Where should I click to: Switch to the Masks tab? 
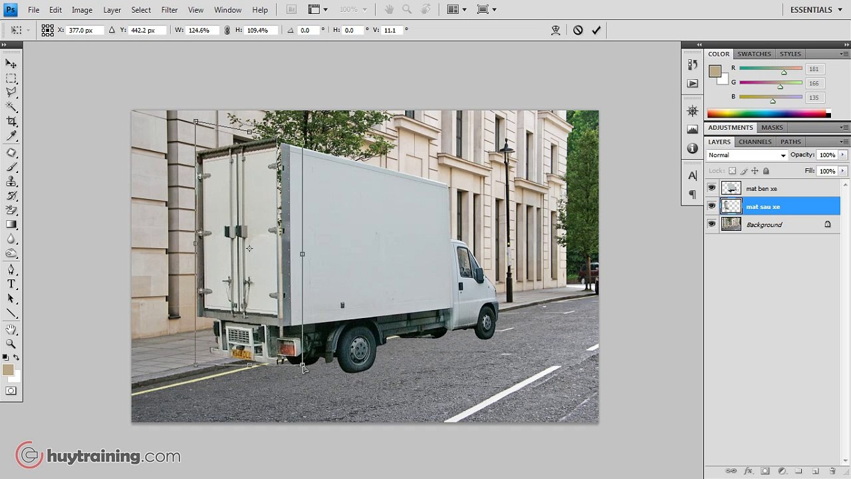click(x=772, y=127)
